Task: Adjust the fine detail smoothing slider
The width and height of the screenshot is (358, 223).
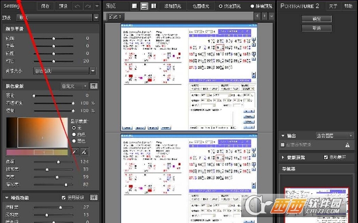Action: (x=54, y=39)
